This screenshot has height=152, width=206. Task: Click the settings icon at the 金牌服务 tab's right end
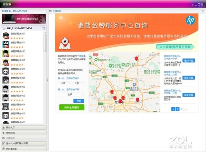click(202, 11)
